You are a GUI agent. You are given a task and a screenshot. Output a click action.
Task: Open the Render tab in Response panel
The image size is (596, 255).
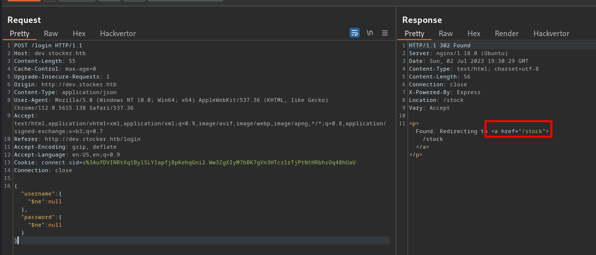[x=507, y=34]
